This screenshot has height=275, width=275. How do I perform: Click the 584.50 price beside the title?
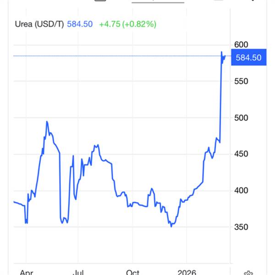coord(81,23)
